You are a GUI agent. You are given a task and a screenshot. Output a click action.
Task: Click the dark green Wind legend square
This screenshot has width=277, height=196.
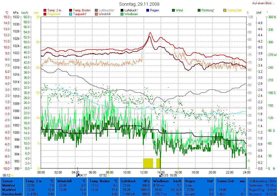(x=173, y=10)
